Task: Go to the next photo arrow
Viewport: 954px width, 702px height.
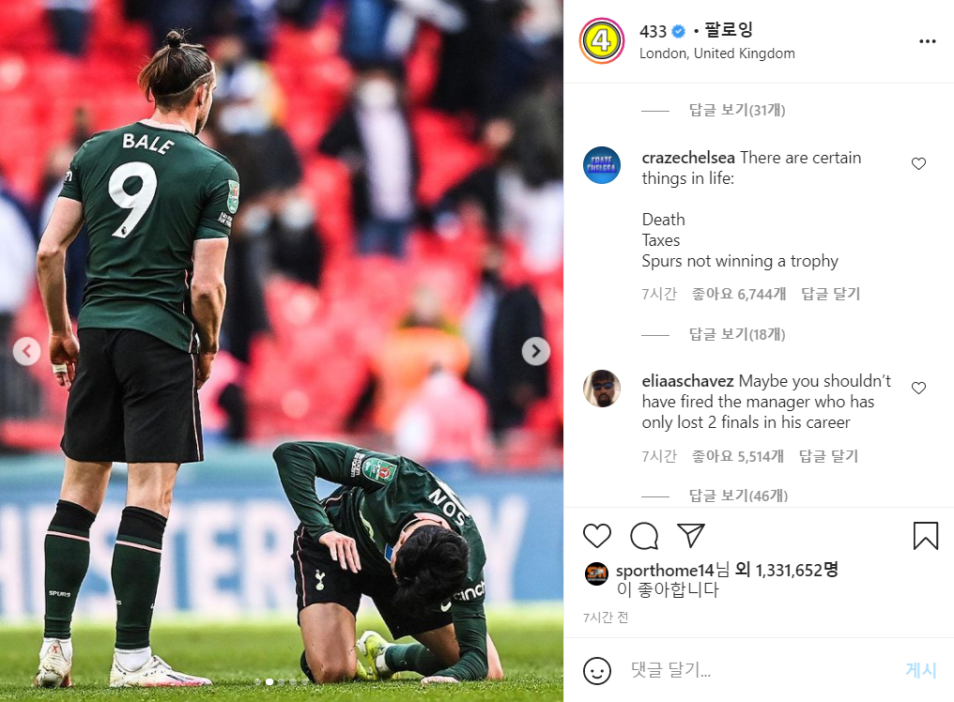Action: tap(535, 351)
